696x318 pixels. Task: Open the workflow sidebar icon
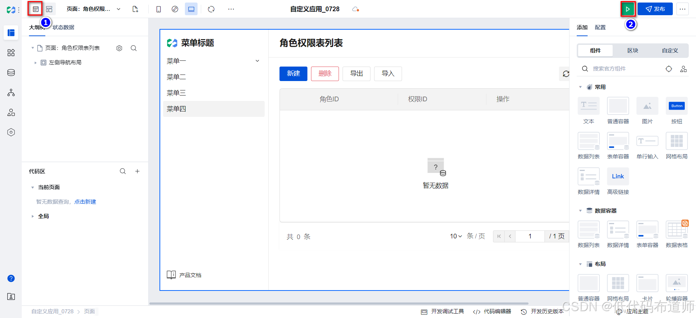pyautogui.click(x=11, y=93)
